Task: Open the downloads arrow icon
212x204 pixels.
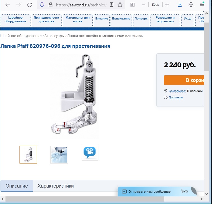Action: (180, 5)
